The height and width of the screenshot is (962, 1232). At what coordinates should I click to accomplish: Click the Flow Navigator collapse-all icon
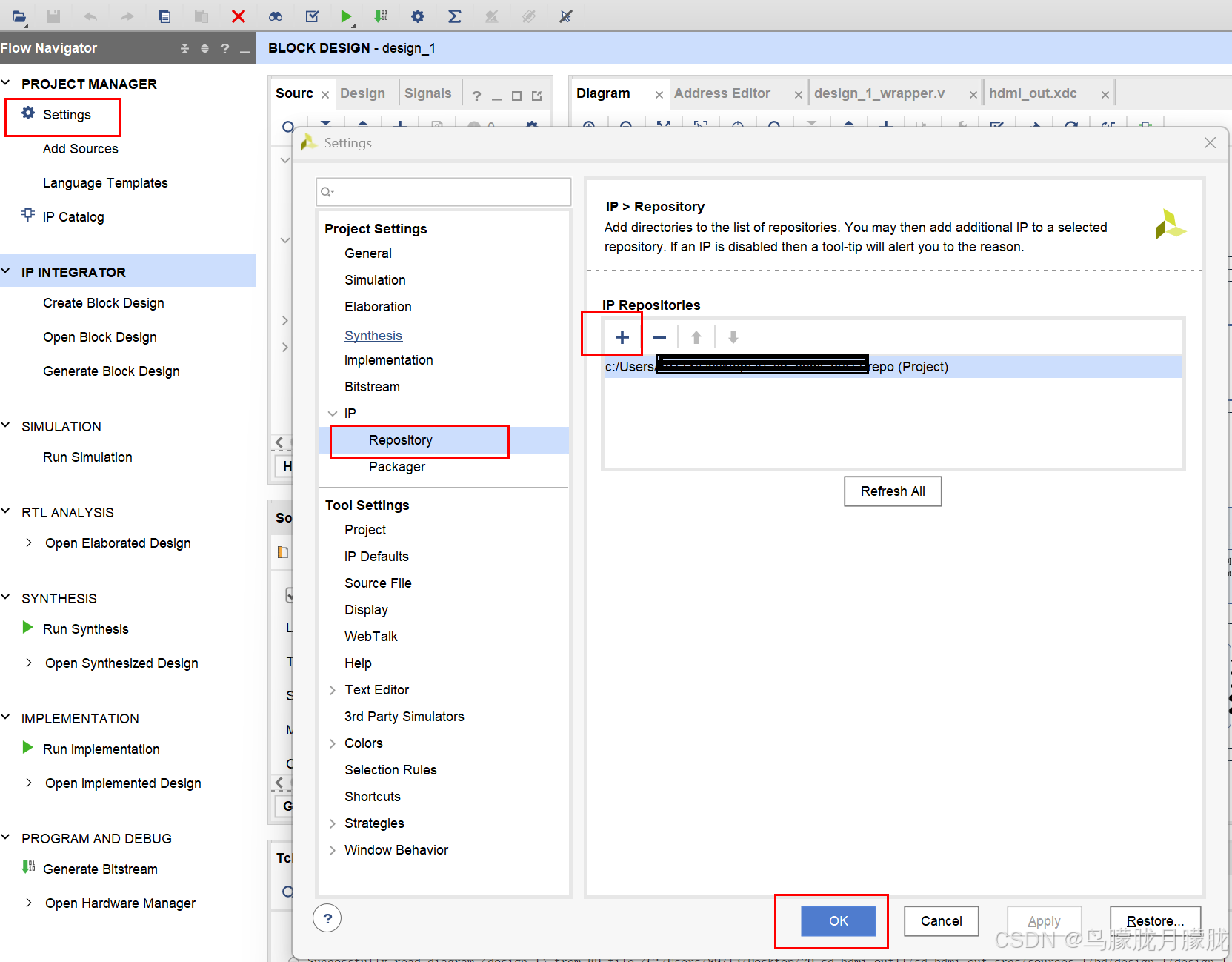[184, 49]
